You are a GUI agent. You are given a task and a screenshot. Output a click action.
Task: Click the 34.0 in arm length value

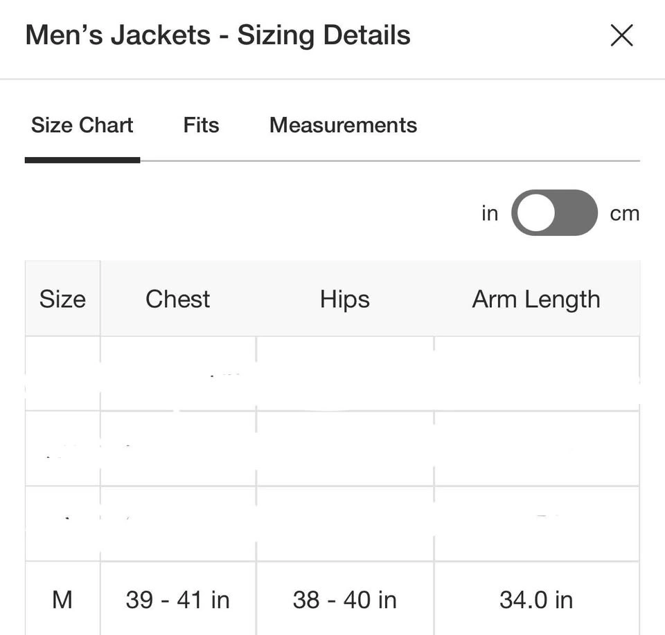point(536,600)
